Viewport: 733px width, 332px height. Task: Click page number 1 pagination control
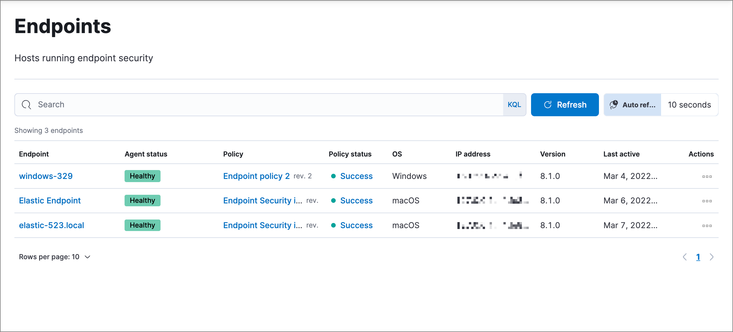699,257
